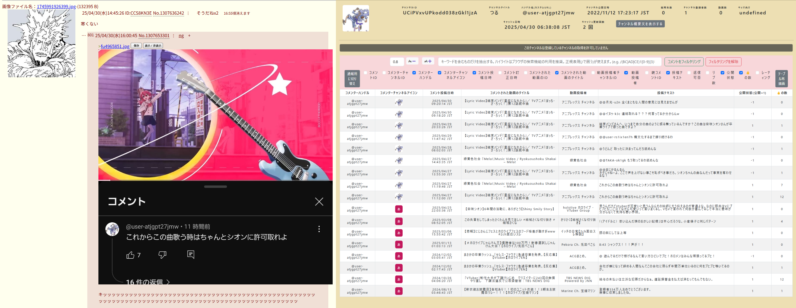The height and width of the screenshot is (308, 796).
Task: Click the commenter avatar in the YouTube comment
Action: point(112,229)
